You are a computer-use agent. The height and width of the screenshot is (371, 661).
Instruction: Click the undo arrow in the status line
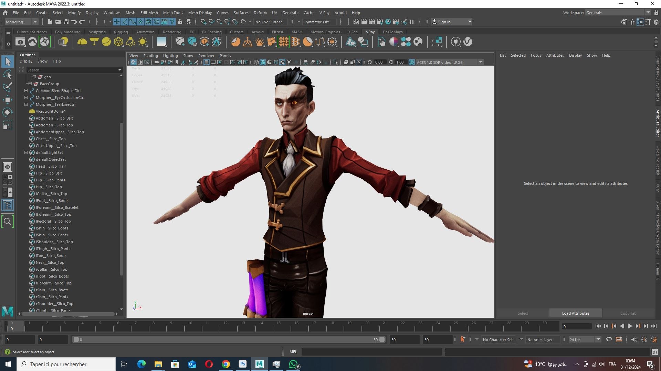74,22
